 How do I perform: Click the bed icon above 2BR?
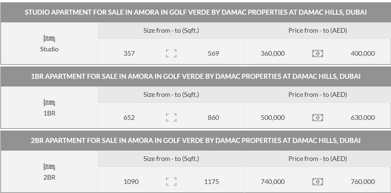(49, 167)
